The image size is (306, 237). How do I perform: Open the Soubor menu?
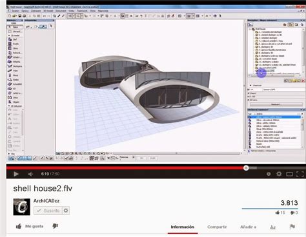point(15,11)
